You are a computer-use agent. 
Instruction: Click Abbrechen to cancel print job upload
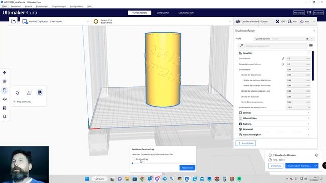[187, 168]
